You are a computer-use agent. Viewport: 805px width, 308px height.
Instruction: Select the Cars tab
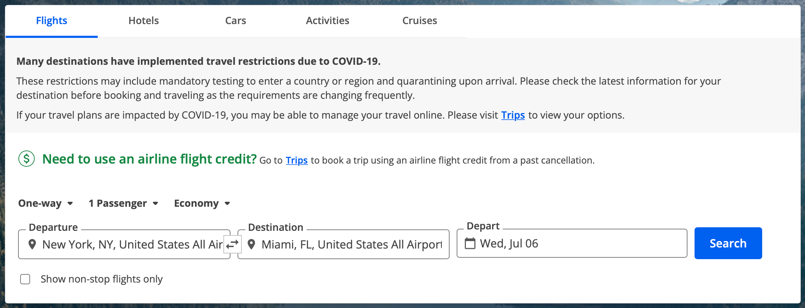[235, 20]
